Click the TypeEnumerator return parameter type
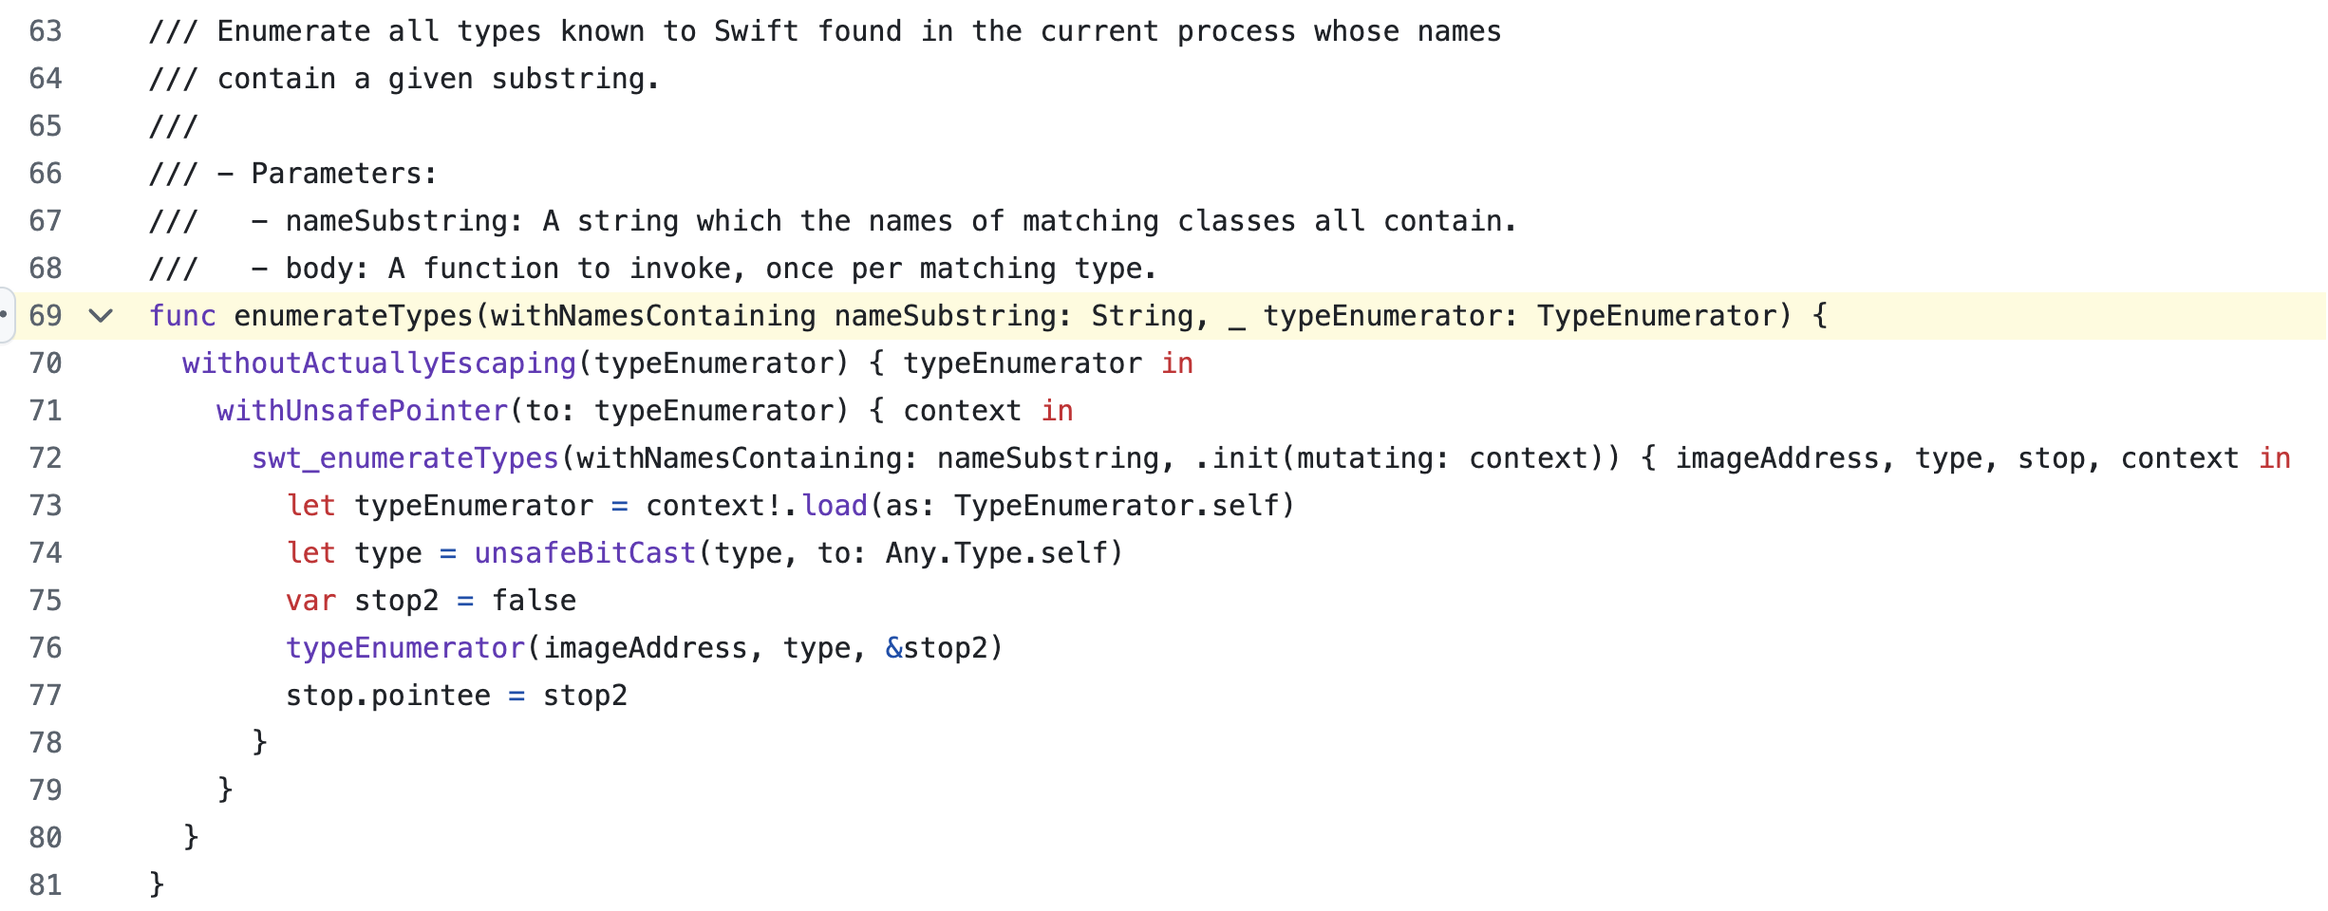2328x911 pixels. tap(1657, 316)
